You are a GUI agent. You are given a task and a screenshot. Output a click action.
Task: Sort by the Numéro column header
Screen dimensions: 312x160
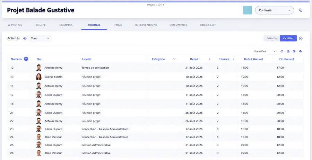click(16, 59)
